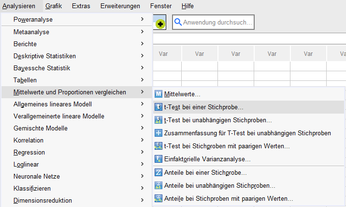Image resolution: width=346 pixels, height=207 pixels.
Task: Open the Poweranalyse menu entry
Action: coord(76,19)
